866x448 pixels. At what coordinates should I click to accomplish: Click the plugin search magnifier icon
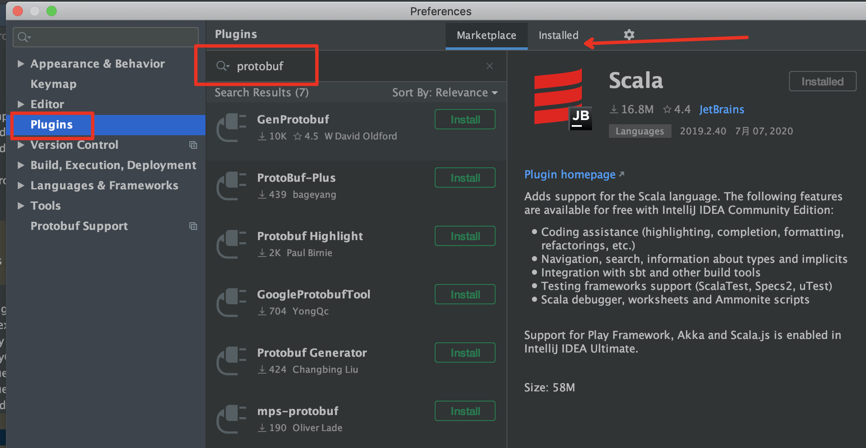click(x=222, y=66)
